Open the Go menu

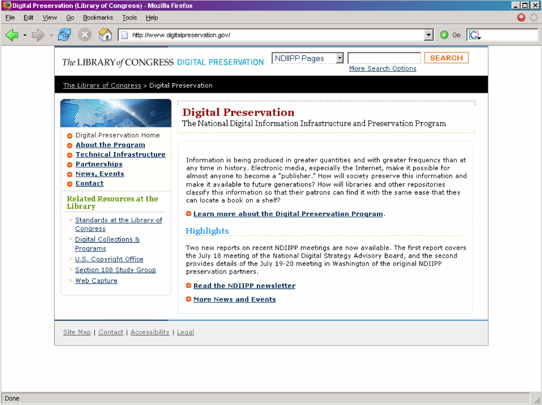pyautogui.click(x=70, y=17)
